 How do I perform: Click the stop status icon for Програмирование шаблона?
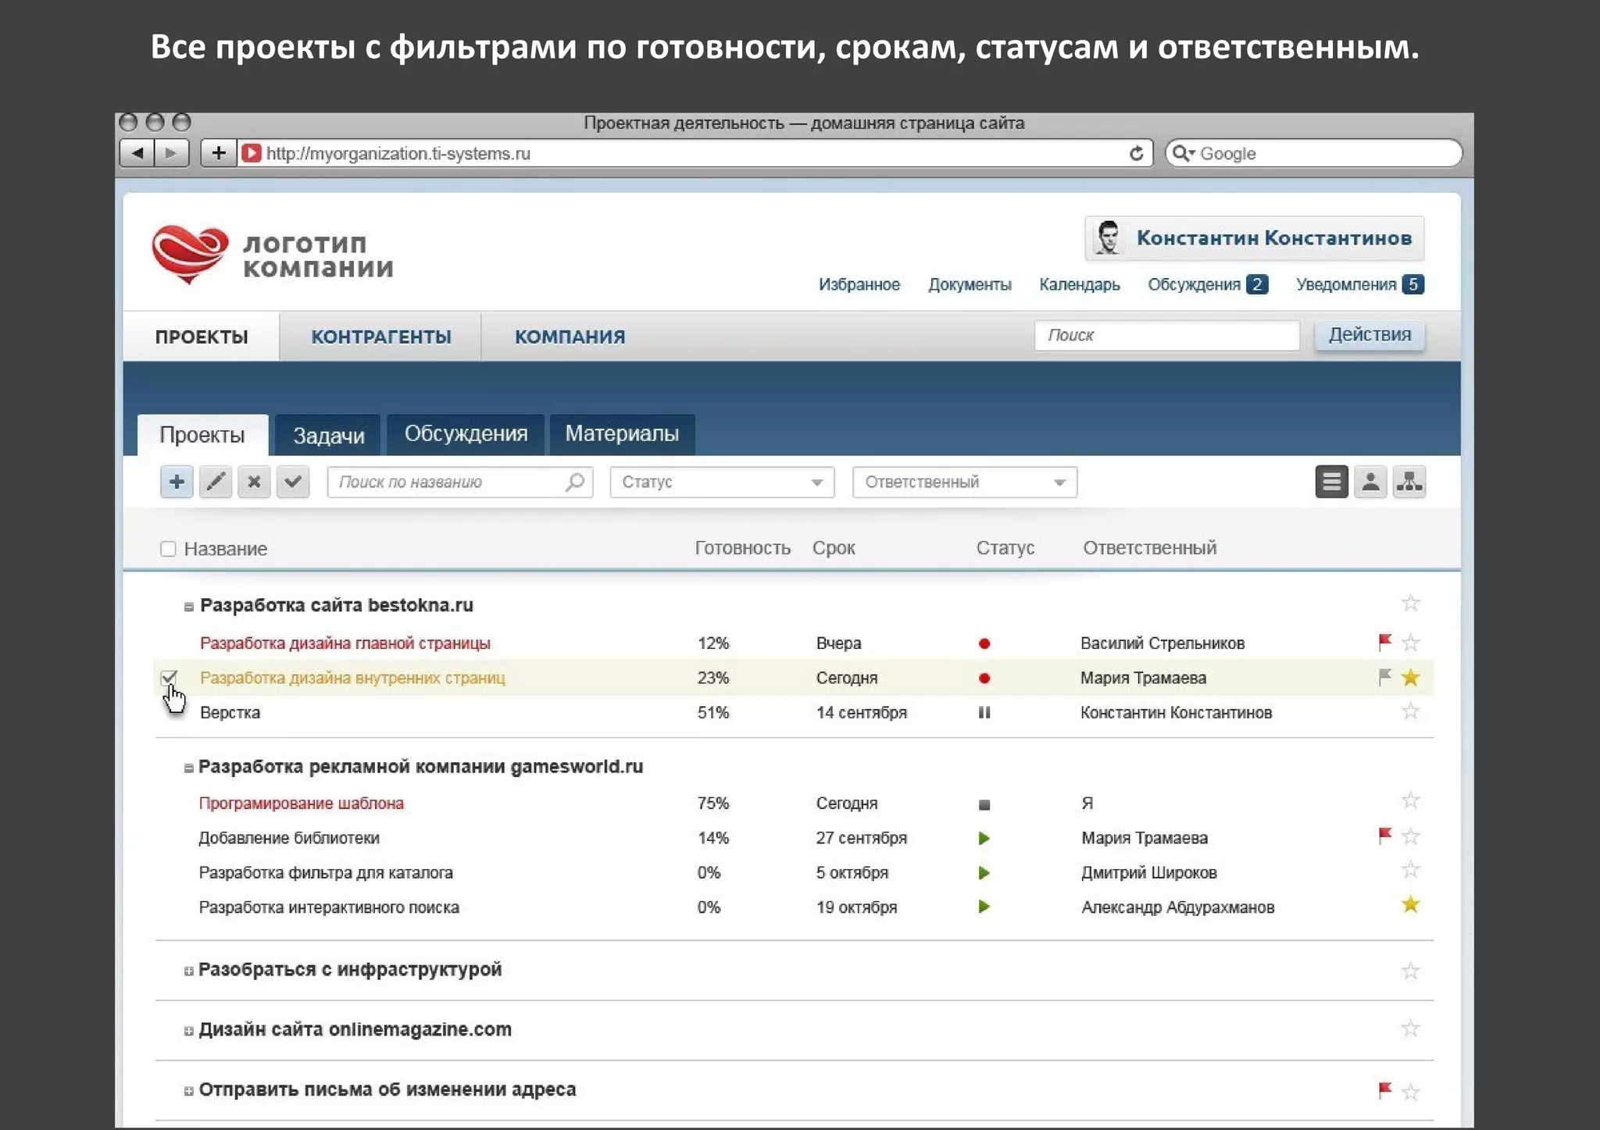click(984, 804)
